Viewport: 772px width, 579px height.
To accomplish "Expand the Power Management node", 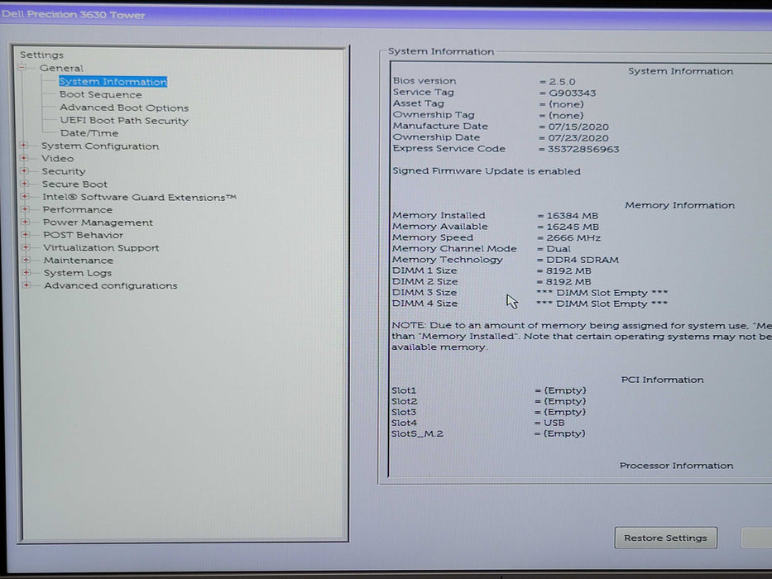I will coord(26,223).
